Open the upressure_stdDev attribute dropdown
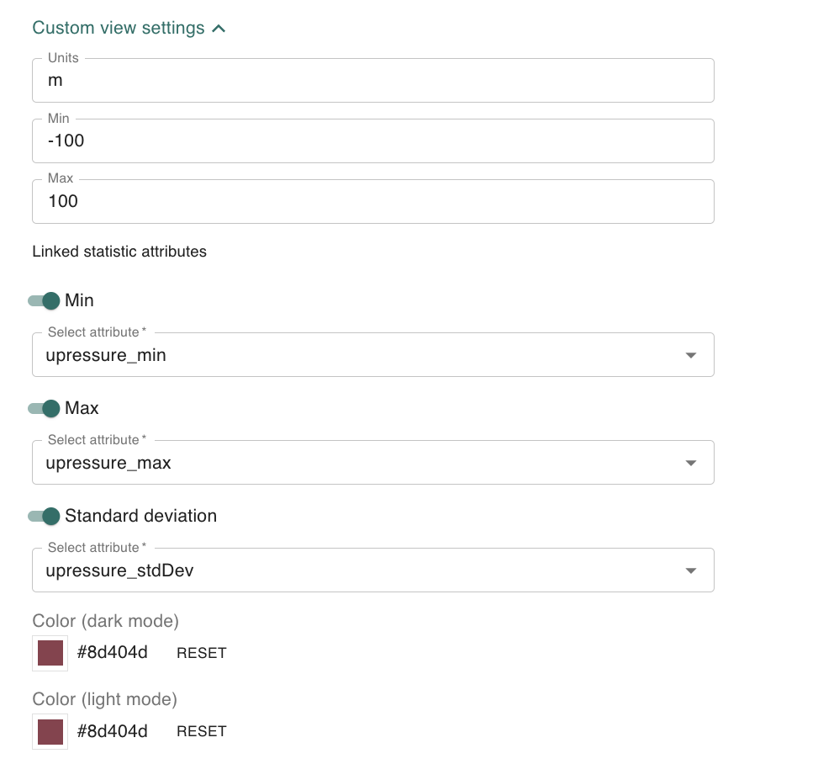Screen dimensions: 839x764 point(361,570)
